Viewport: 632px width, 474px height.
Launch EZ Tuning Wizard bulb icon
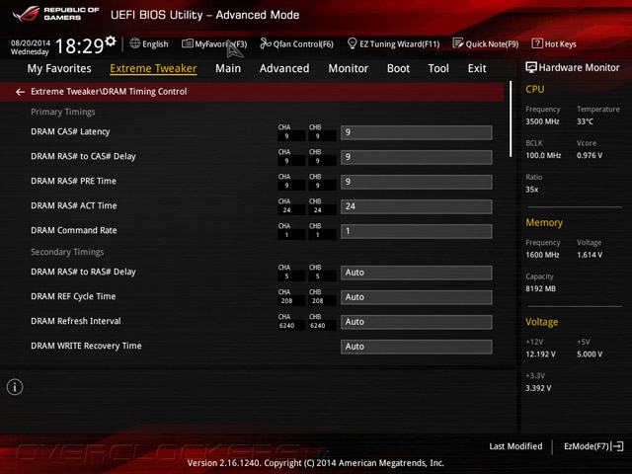pos(352,43)
